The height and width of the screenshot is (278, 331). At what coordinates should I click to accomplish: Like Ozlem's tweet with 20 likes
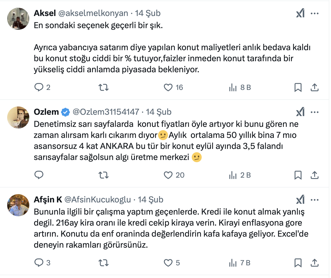click(168, 175)
